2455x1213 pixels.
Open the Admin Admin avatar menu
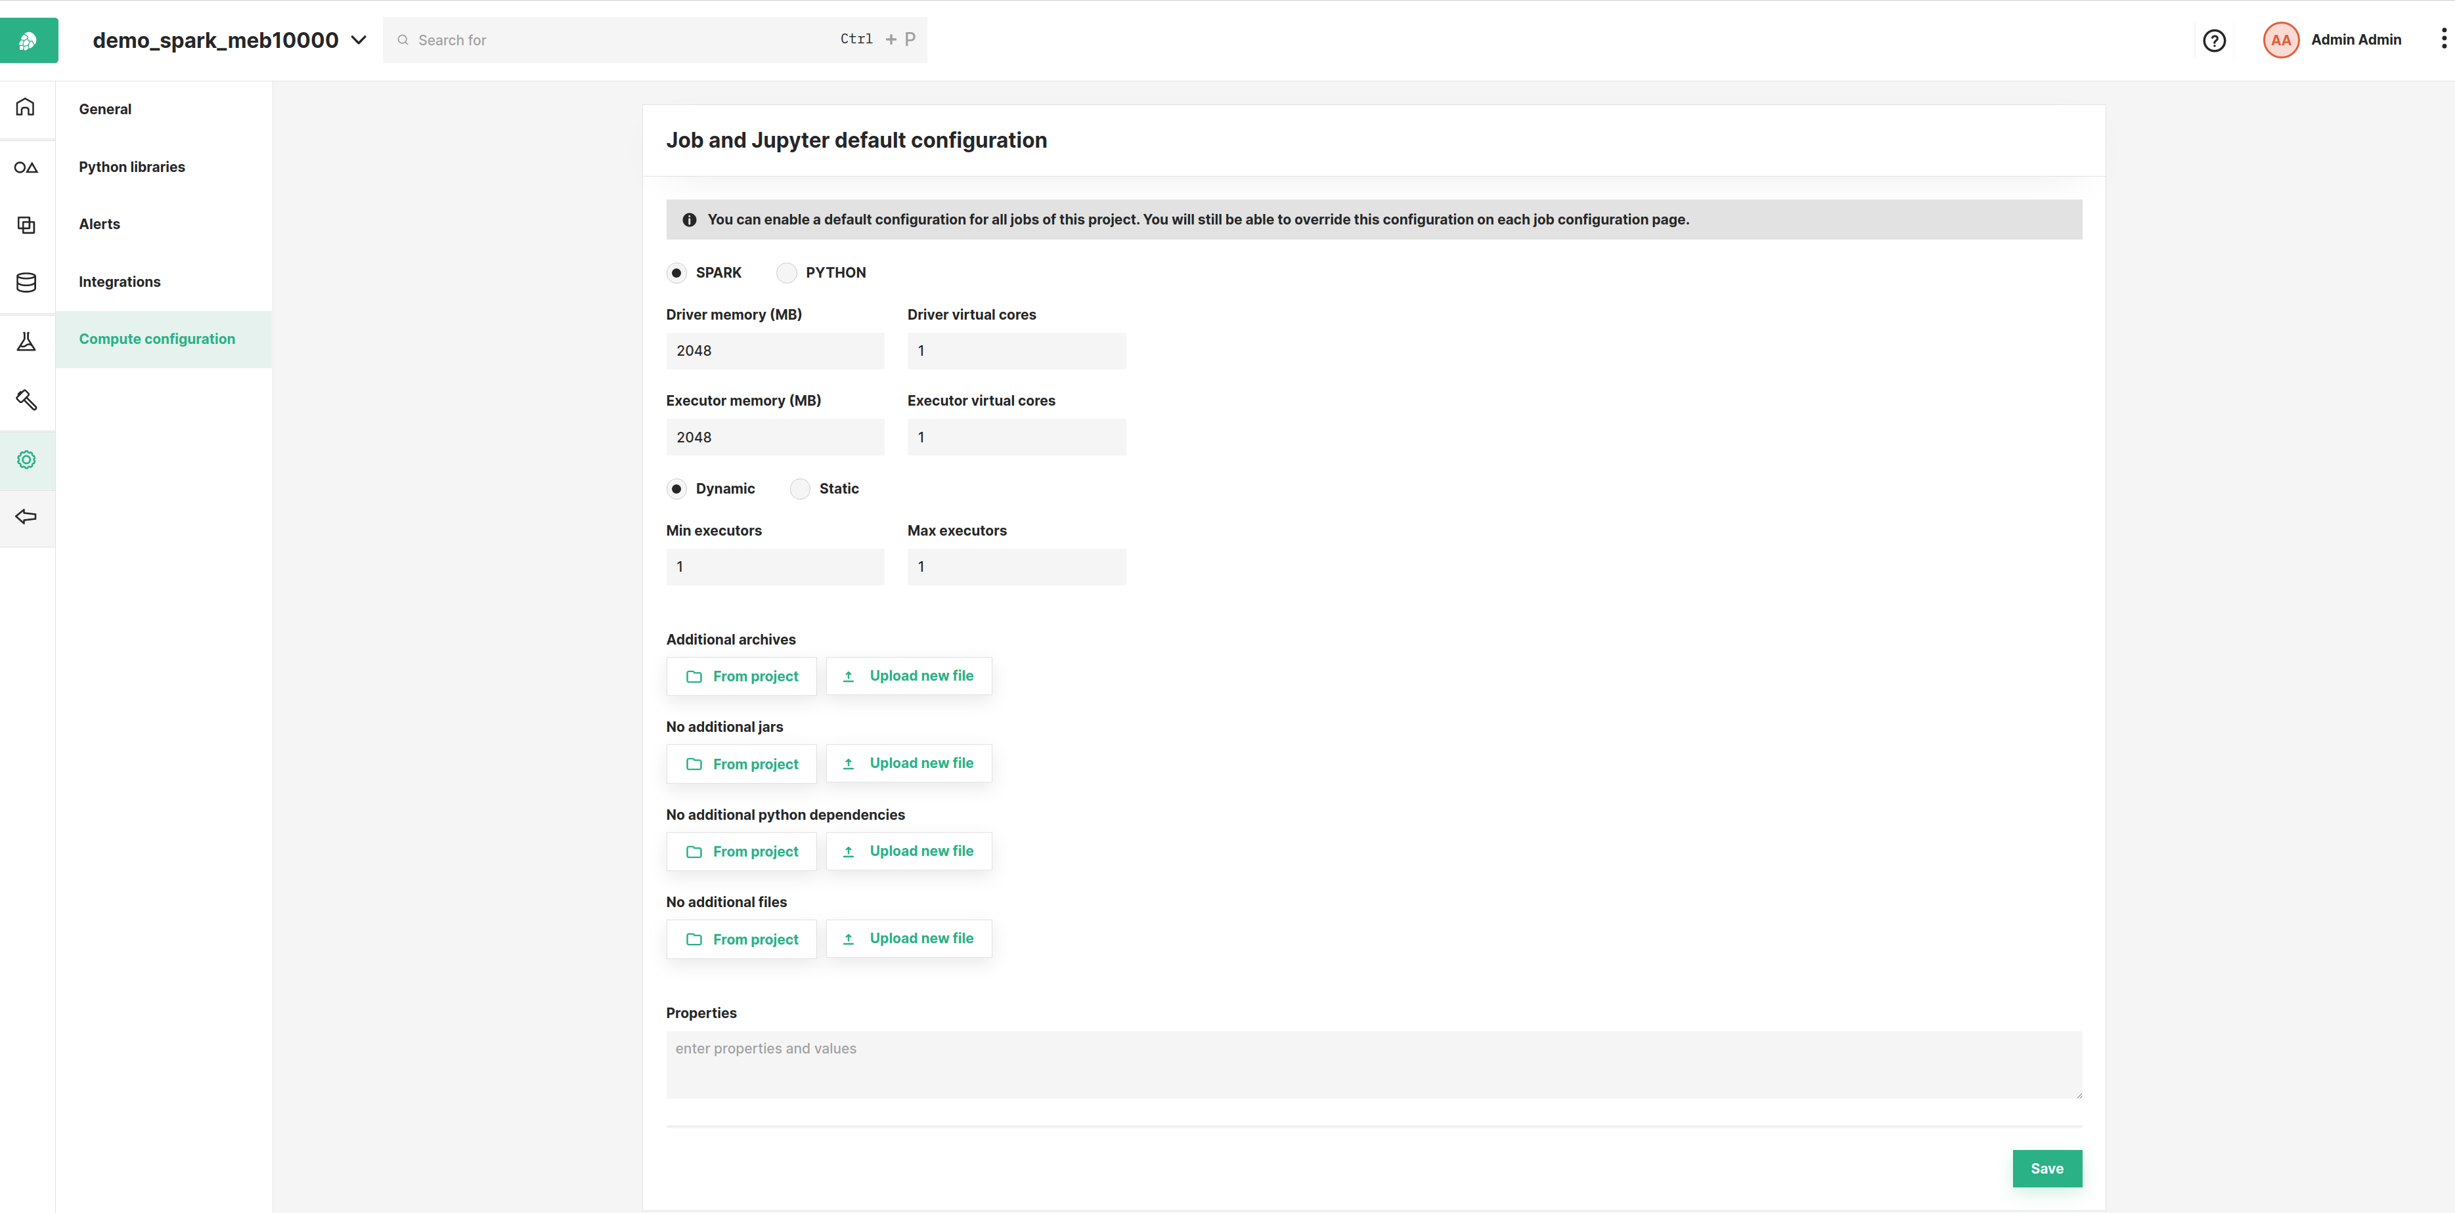tap(2280, 40)
